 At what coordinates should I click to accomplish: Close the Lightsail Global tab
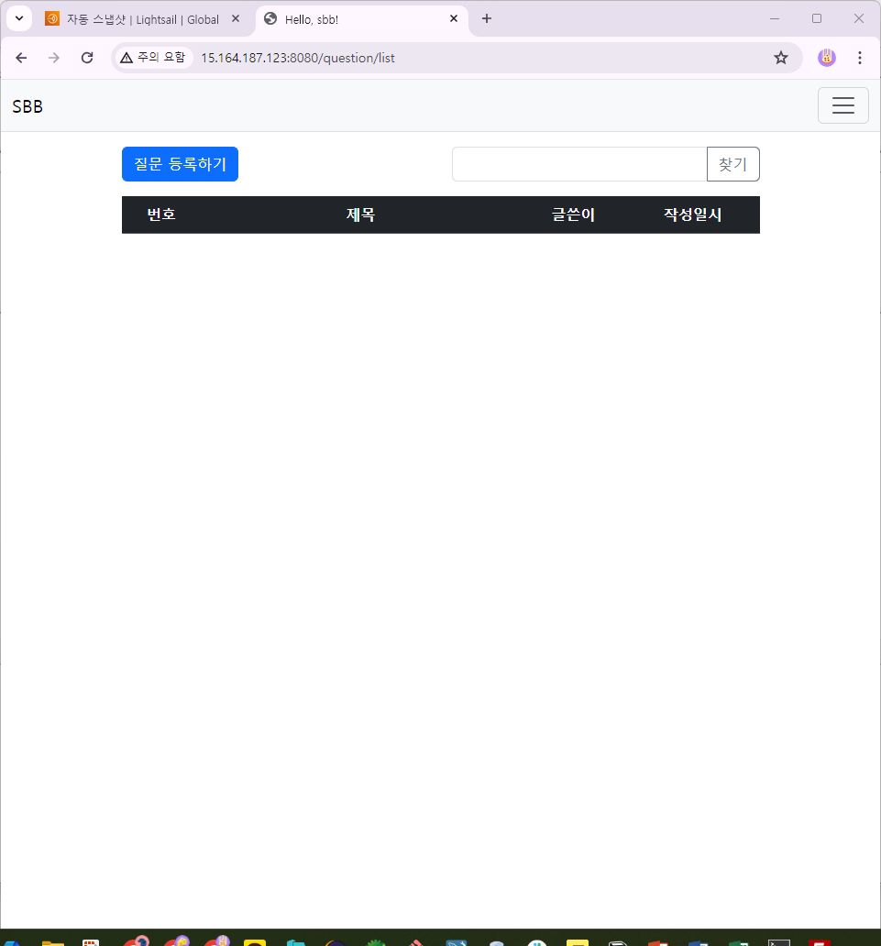(236, 18)
